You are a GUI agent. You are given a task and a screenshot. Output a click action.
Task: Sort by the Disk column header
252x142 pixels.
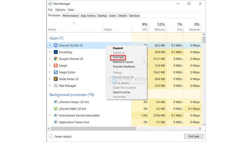[175, 27]
